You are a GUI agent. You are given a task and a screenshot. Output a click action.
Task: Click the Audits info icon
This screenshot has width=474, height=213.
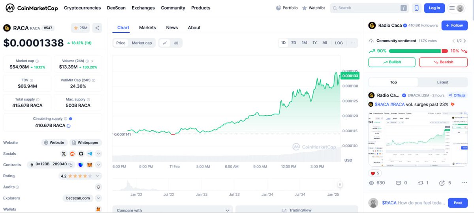[17, 187]
